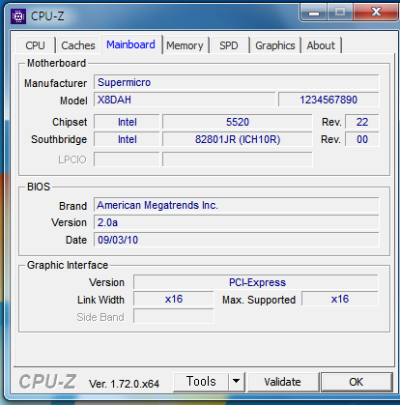Viewport: 400px width, 405px height.
Task: Click the southbridge Rev. 00 value
Action: [x=362, y=139]
